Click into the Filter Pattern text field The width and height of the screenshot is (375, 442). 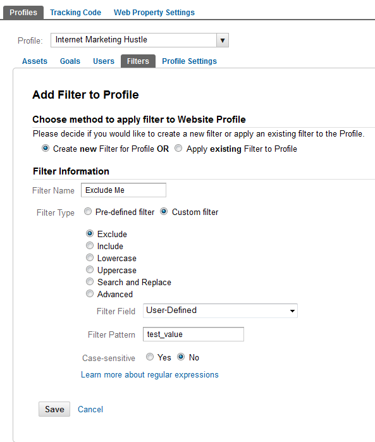point(194,334)
